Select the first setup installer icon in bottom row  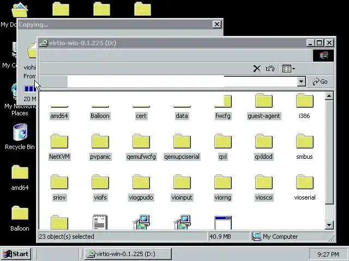[x=141, y=222]
